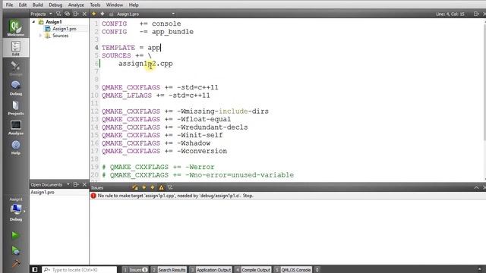Viewport: 486px width, 273px height.
Task: Select the Assign1 project root
Action: pyautogui.click(x=54, y=22)
